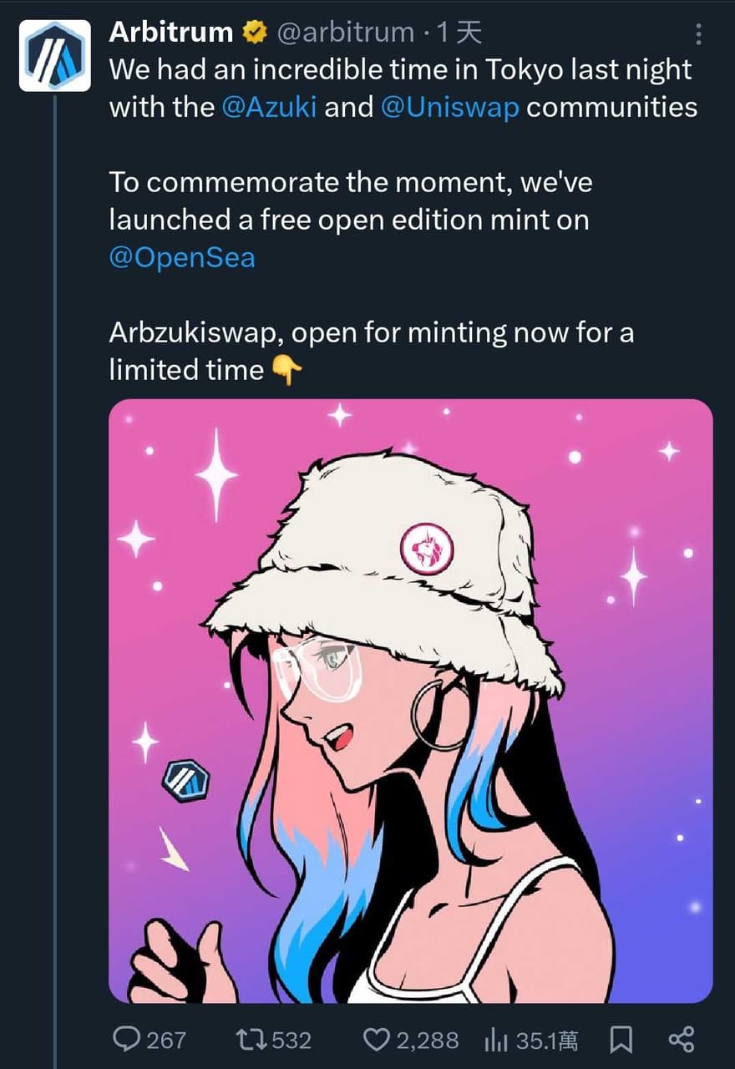Tap the @arbitrum handle
Image resolution: width=735 pixels, height=1069 pixels.
[x=346, y=33]
